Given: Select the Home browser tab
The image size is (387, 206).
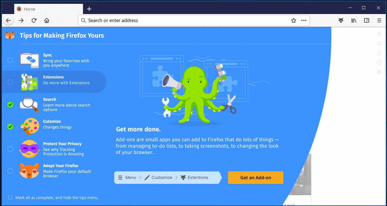Looking at the screenshot, I should point(49,9).
